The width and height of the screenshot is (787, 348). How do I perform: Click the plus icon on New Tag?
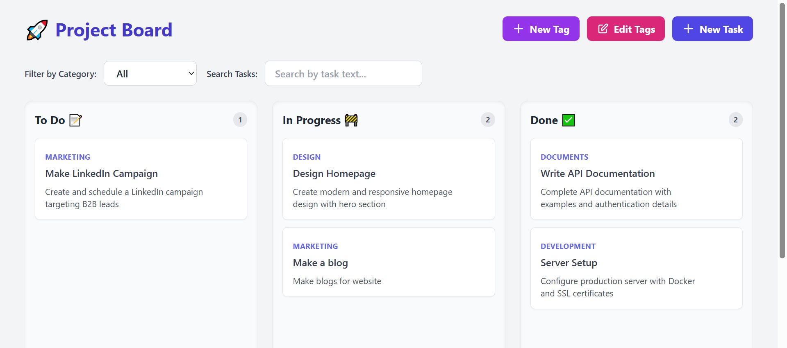[x=519, y=29]
